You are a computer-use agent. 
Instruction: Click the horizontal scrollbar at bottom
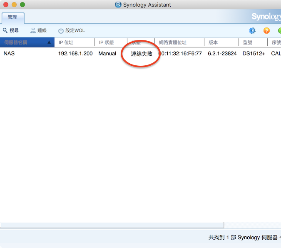click(112, 225)
